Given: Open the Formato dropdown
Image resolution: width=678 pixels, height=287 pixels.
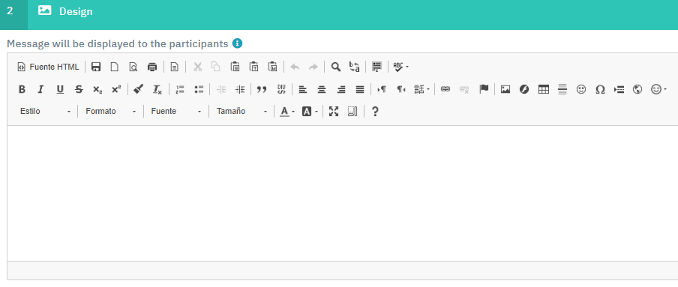Looking at the screenshot, I should click(111, 112).
